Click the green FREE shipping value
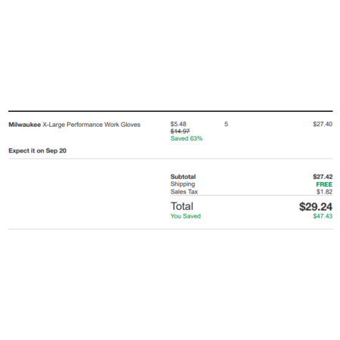340x340 pixels. [x=324, y=184]
